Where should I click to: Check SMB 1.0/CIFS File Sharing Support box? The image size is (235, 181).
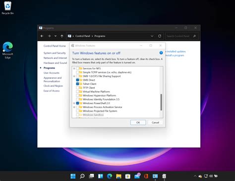click(77, 76)
